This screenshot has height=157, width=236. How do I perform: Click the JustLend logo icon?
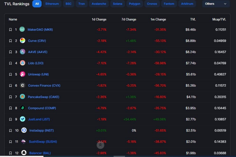(22, 119)
